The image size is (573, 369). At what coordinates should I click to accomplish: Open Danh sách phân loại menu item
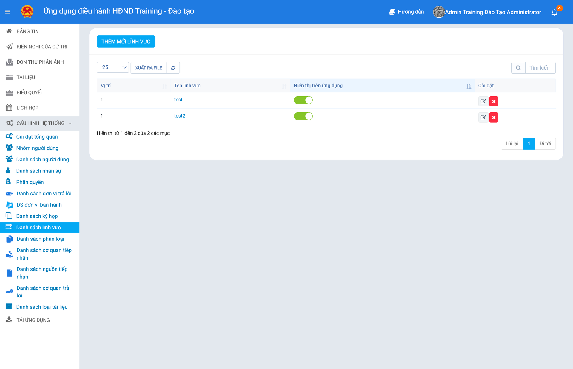40,239
